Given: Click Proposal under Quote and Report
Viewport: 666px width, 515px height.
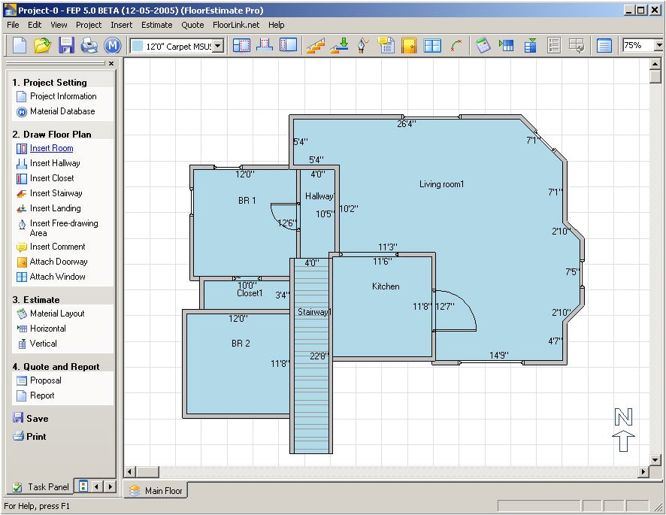Looking at the screenshot, I should (46, 380).
